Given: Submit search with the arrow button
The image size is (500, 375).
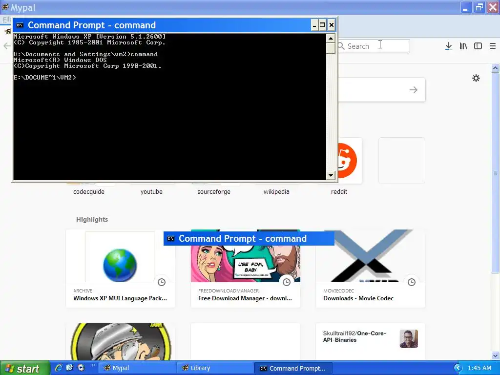Looking at the screenshot, I should coord(414,90).
